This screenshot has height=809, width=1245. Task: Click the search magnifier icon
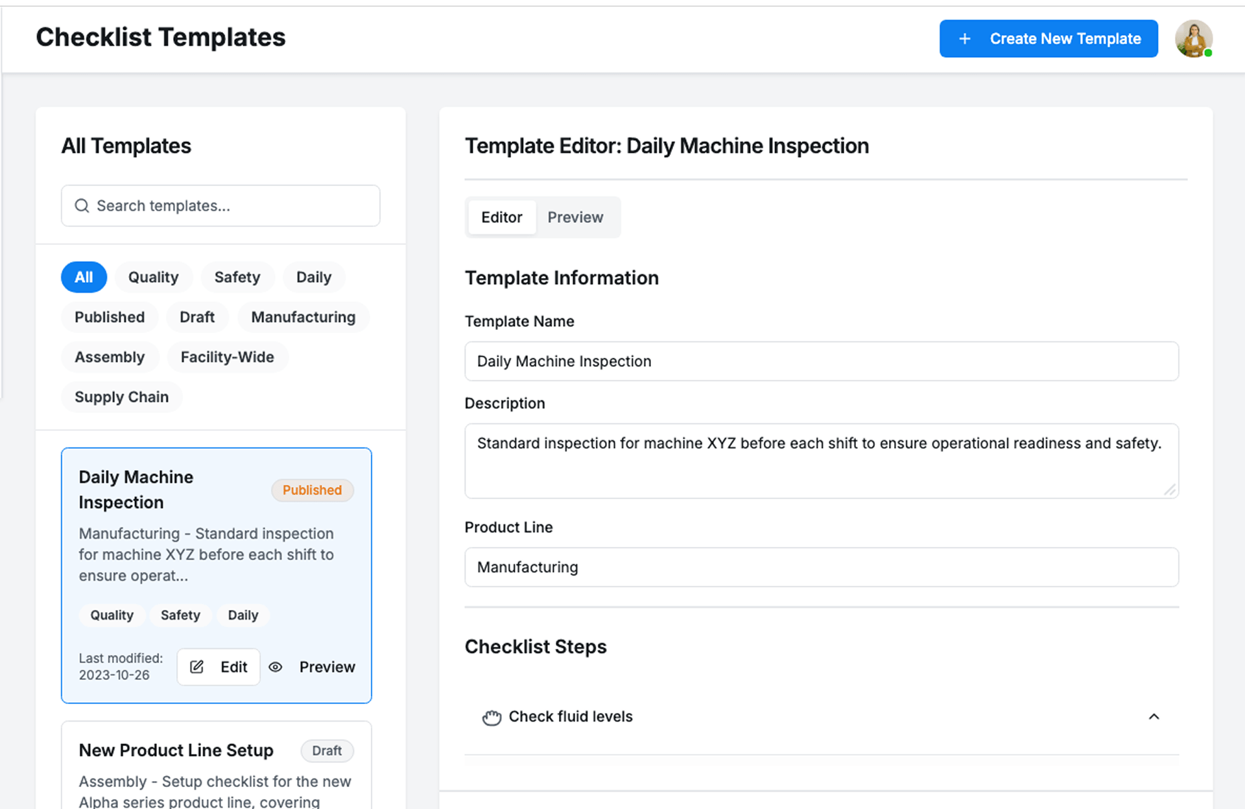click(x=82, y=205)
